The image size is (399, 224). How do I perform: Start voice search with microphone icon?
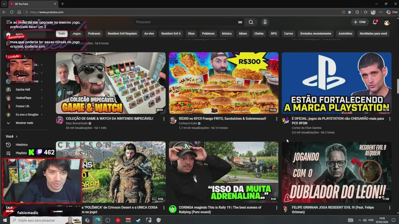(265, 22)
